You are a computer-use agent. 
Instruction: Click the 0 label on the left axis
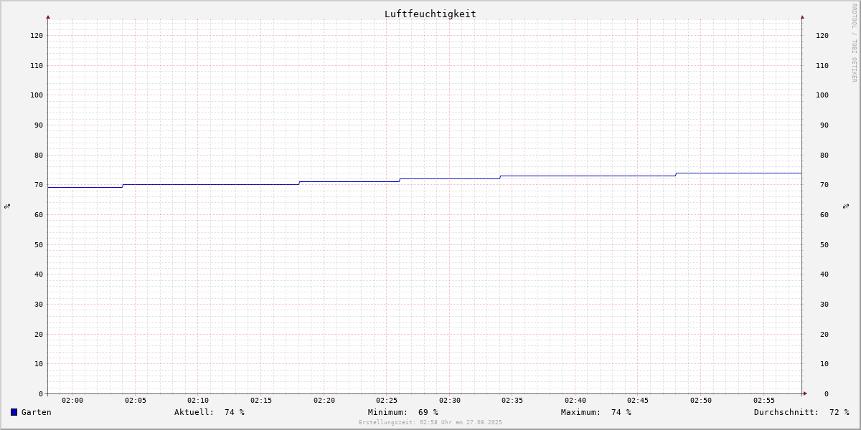point(42,394)
